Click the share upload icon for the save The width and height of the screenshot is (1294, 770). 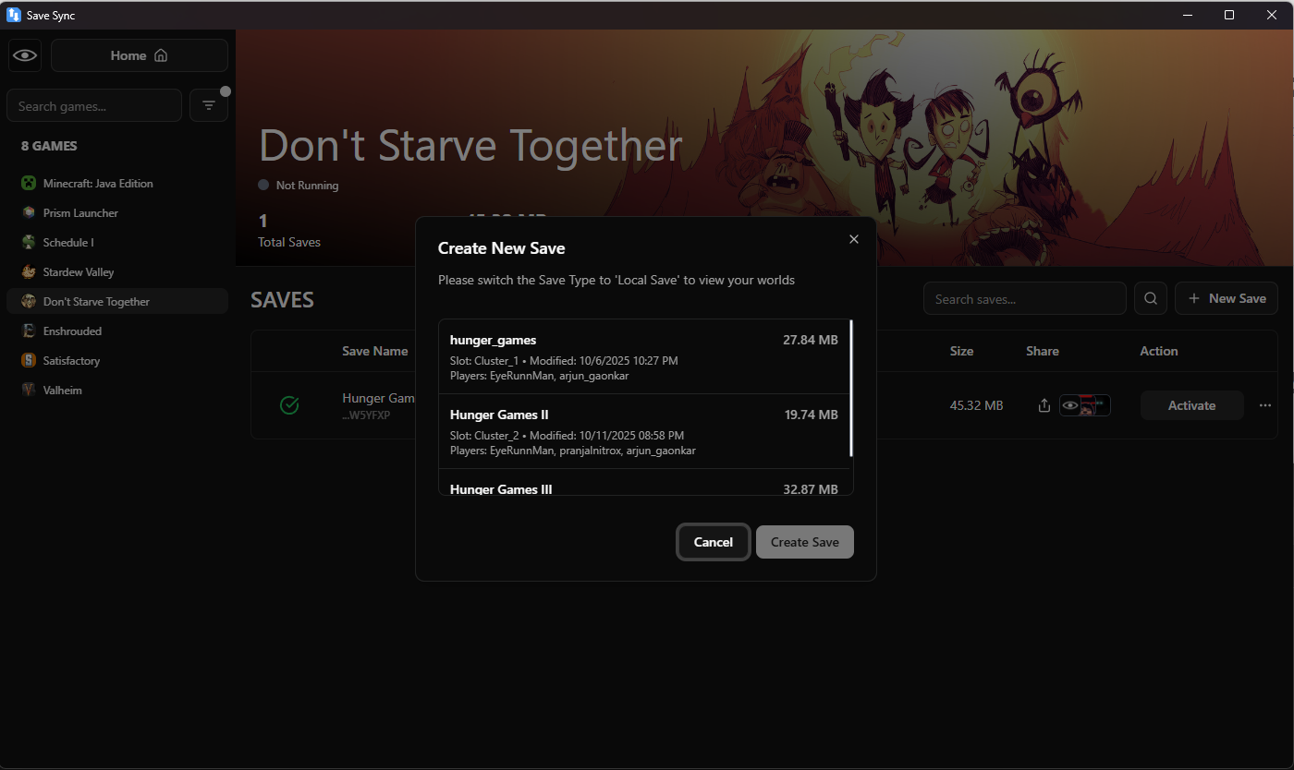1044,405
